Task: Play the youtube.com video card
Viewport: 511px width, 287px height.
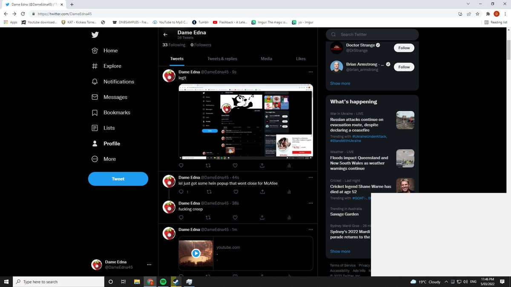Action: pos(195,253)
